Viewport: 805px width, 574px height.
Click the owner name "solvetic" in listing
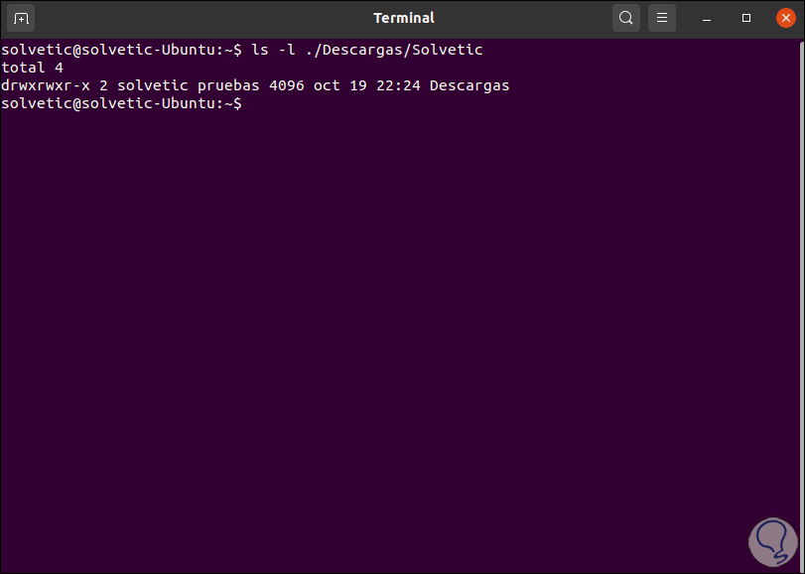point(152,85)
